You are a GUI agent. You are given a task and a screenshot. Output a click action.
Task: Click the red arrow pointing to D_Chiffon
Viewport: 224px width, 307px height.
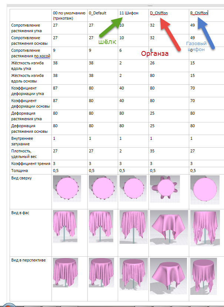170,34
